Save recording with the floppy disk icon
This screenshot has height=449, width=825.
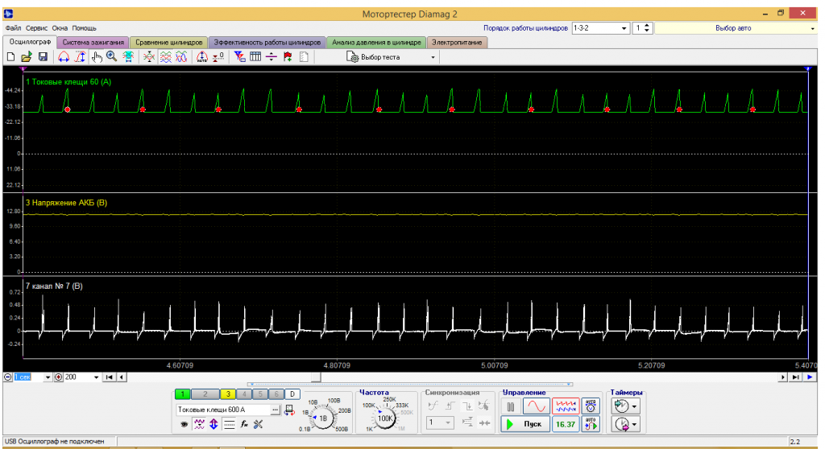[43, 57]
